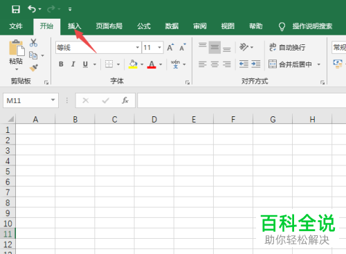The width and height of the screenshot is (346, 254).
Task: Click Increase Indent icon
Action: click(256, 64)
